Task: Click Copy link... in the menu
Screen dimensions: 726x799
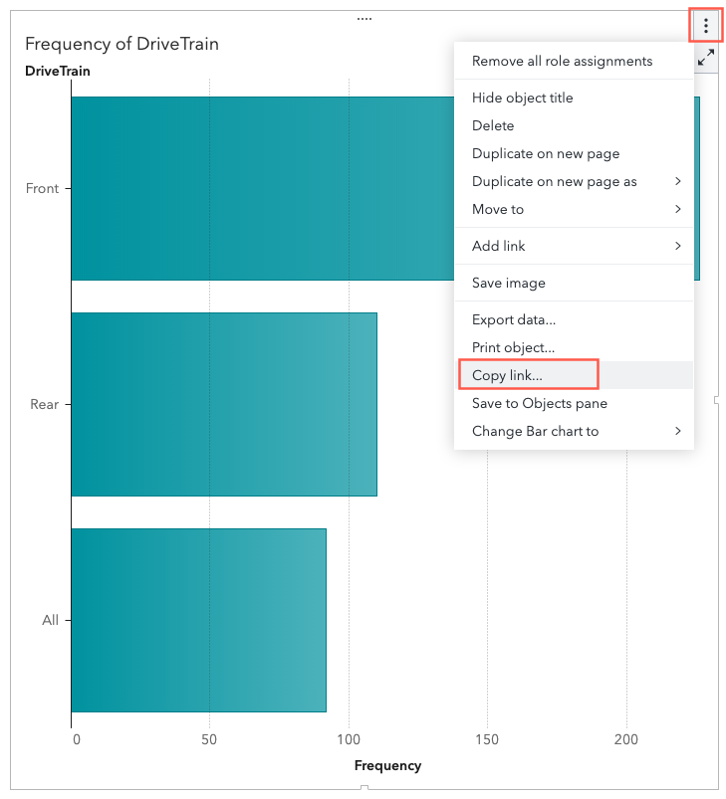Action: coord(507,375)
